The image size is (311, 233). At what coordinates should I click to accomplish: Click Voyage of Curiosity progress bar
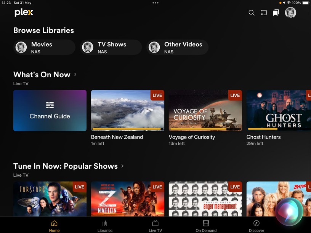click(x=205, y=129)
